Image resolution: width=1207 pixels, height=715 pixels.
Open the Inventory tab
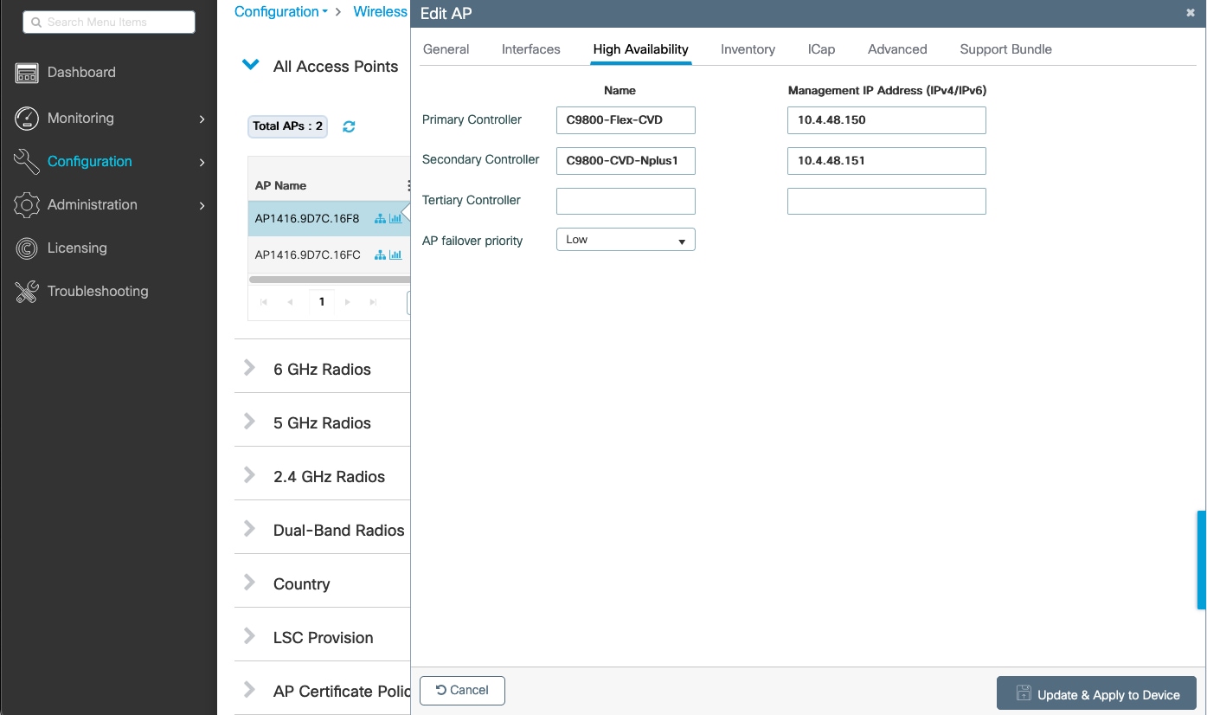[748, 49]
